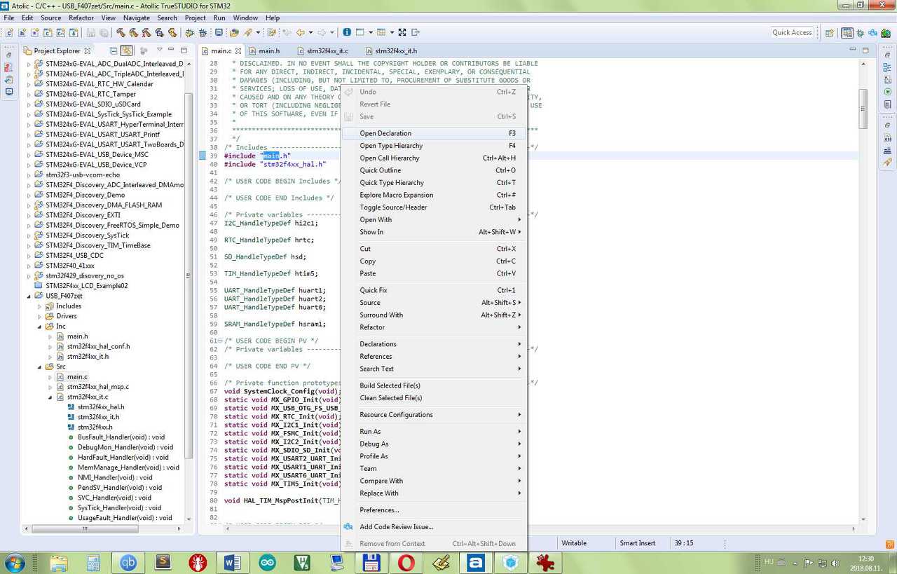Click the blue information icon in toolbar
Viewport: 897px width, 574px height.
tap(346, 32)
